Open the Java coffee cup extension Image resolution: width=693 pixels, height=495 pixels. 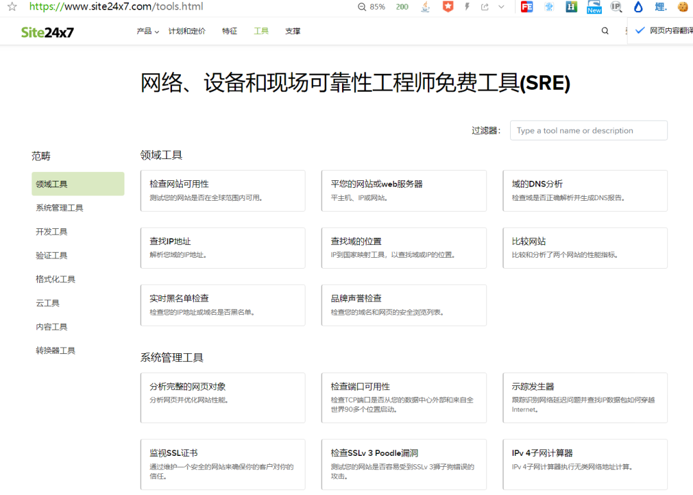click(x=425, y=6)
